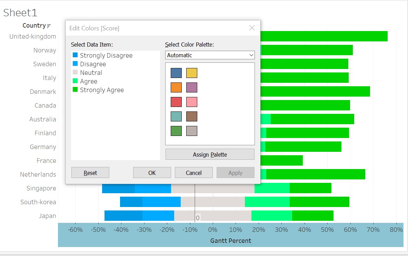Image resolution: width=408 pixels, height=256 pixels.
Task: Click the Reset button
Action: click(x=90, y=173)
